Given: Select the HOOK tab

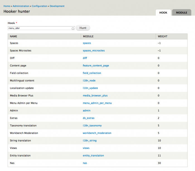Looking at the screenshot, I should pyautogui.click(x=163, y=13).
